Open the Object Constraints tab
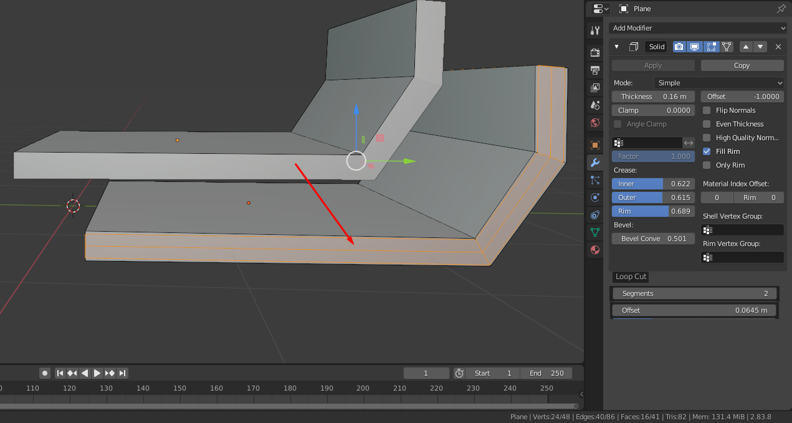This screenshot has width=792, height=423. pos(595,215)
